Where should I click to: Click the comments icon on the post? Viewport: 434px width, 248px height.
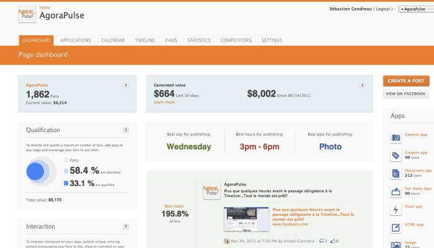click(321, 241)
